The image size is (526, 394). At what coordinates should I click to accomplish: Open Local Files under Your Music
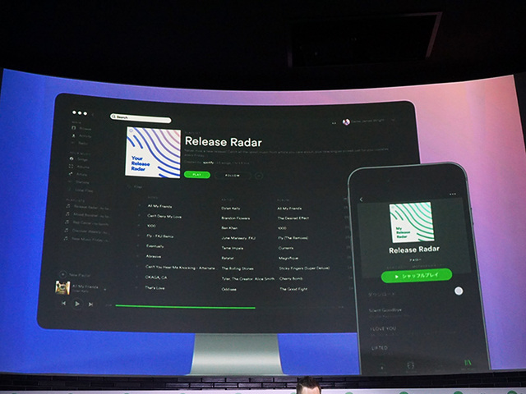pos(81,190)
